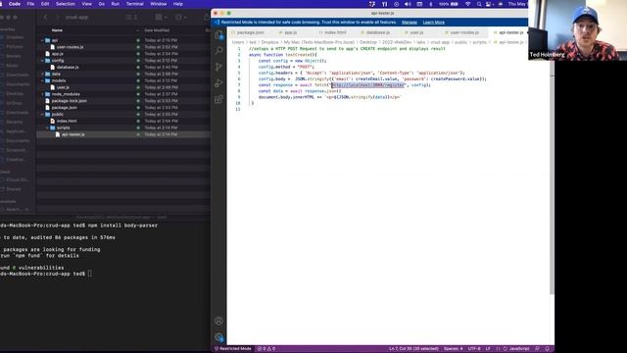Collapse the api folder in Finder

click(x=42, y=40)
